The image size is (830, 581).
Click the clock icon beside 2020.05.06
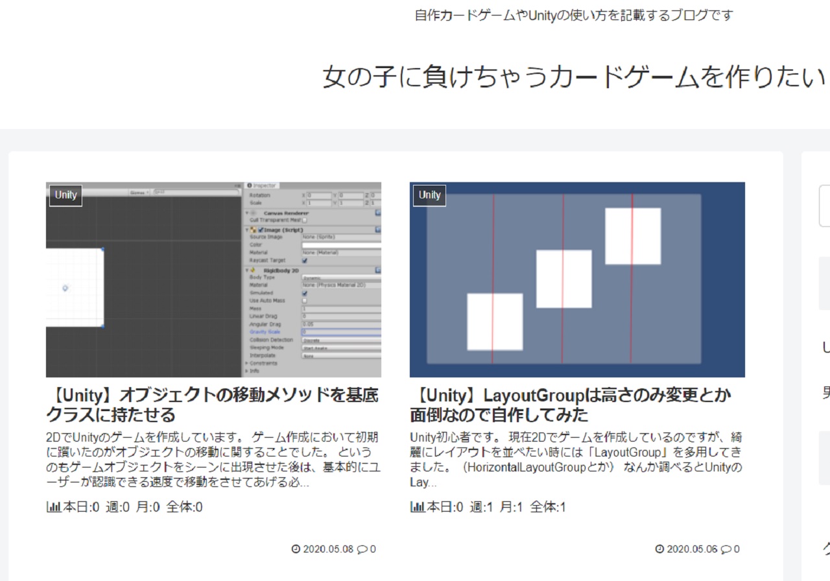pyautogui.click(x=659, y=549)
